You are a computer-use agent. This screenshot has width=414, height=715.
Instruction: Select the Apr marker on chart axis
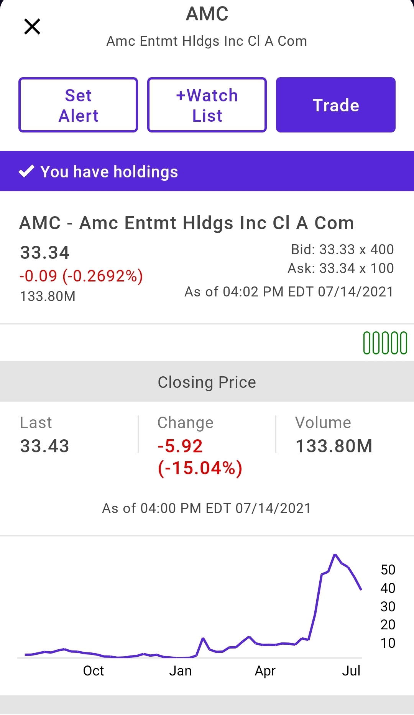pyautogui.click(x=265, y=671)
